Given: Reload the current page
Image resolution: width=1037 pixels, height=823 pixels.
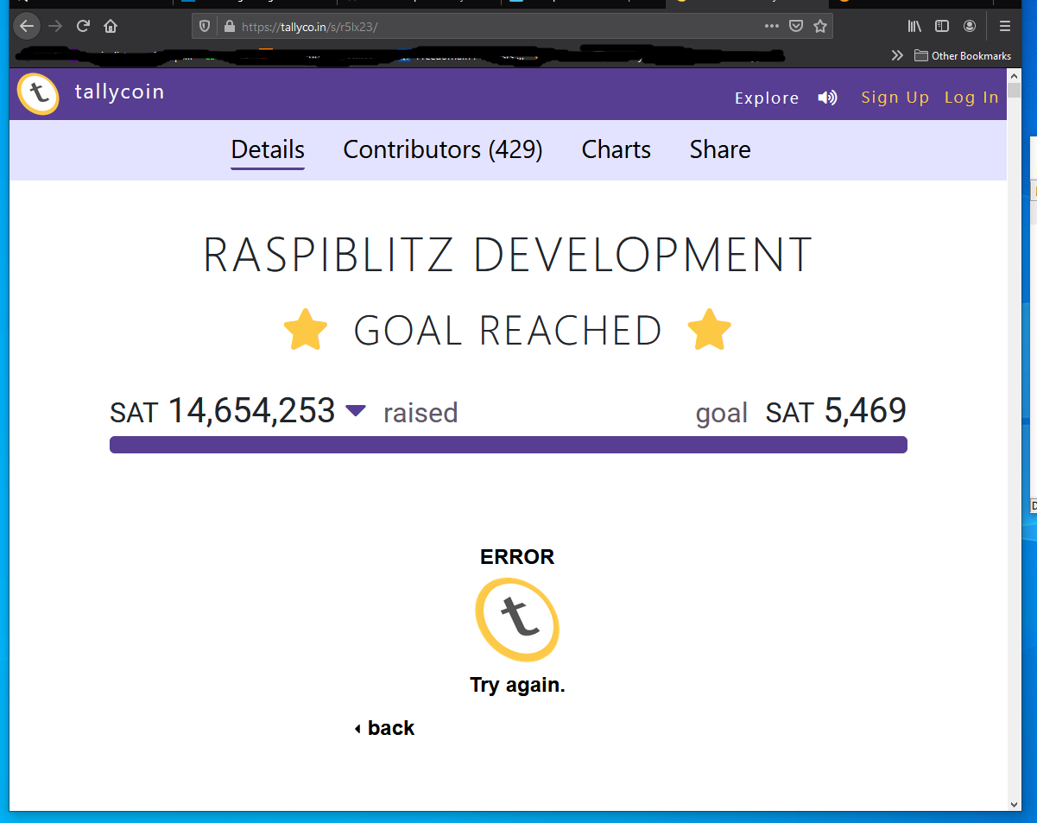Looking at the screenshot, I should coord(83,26).
